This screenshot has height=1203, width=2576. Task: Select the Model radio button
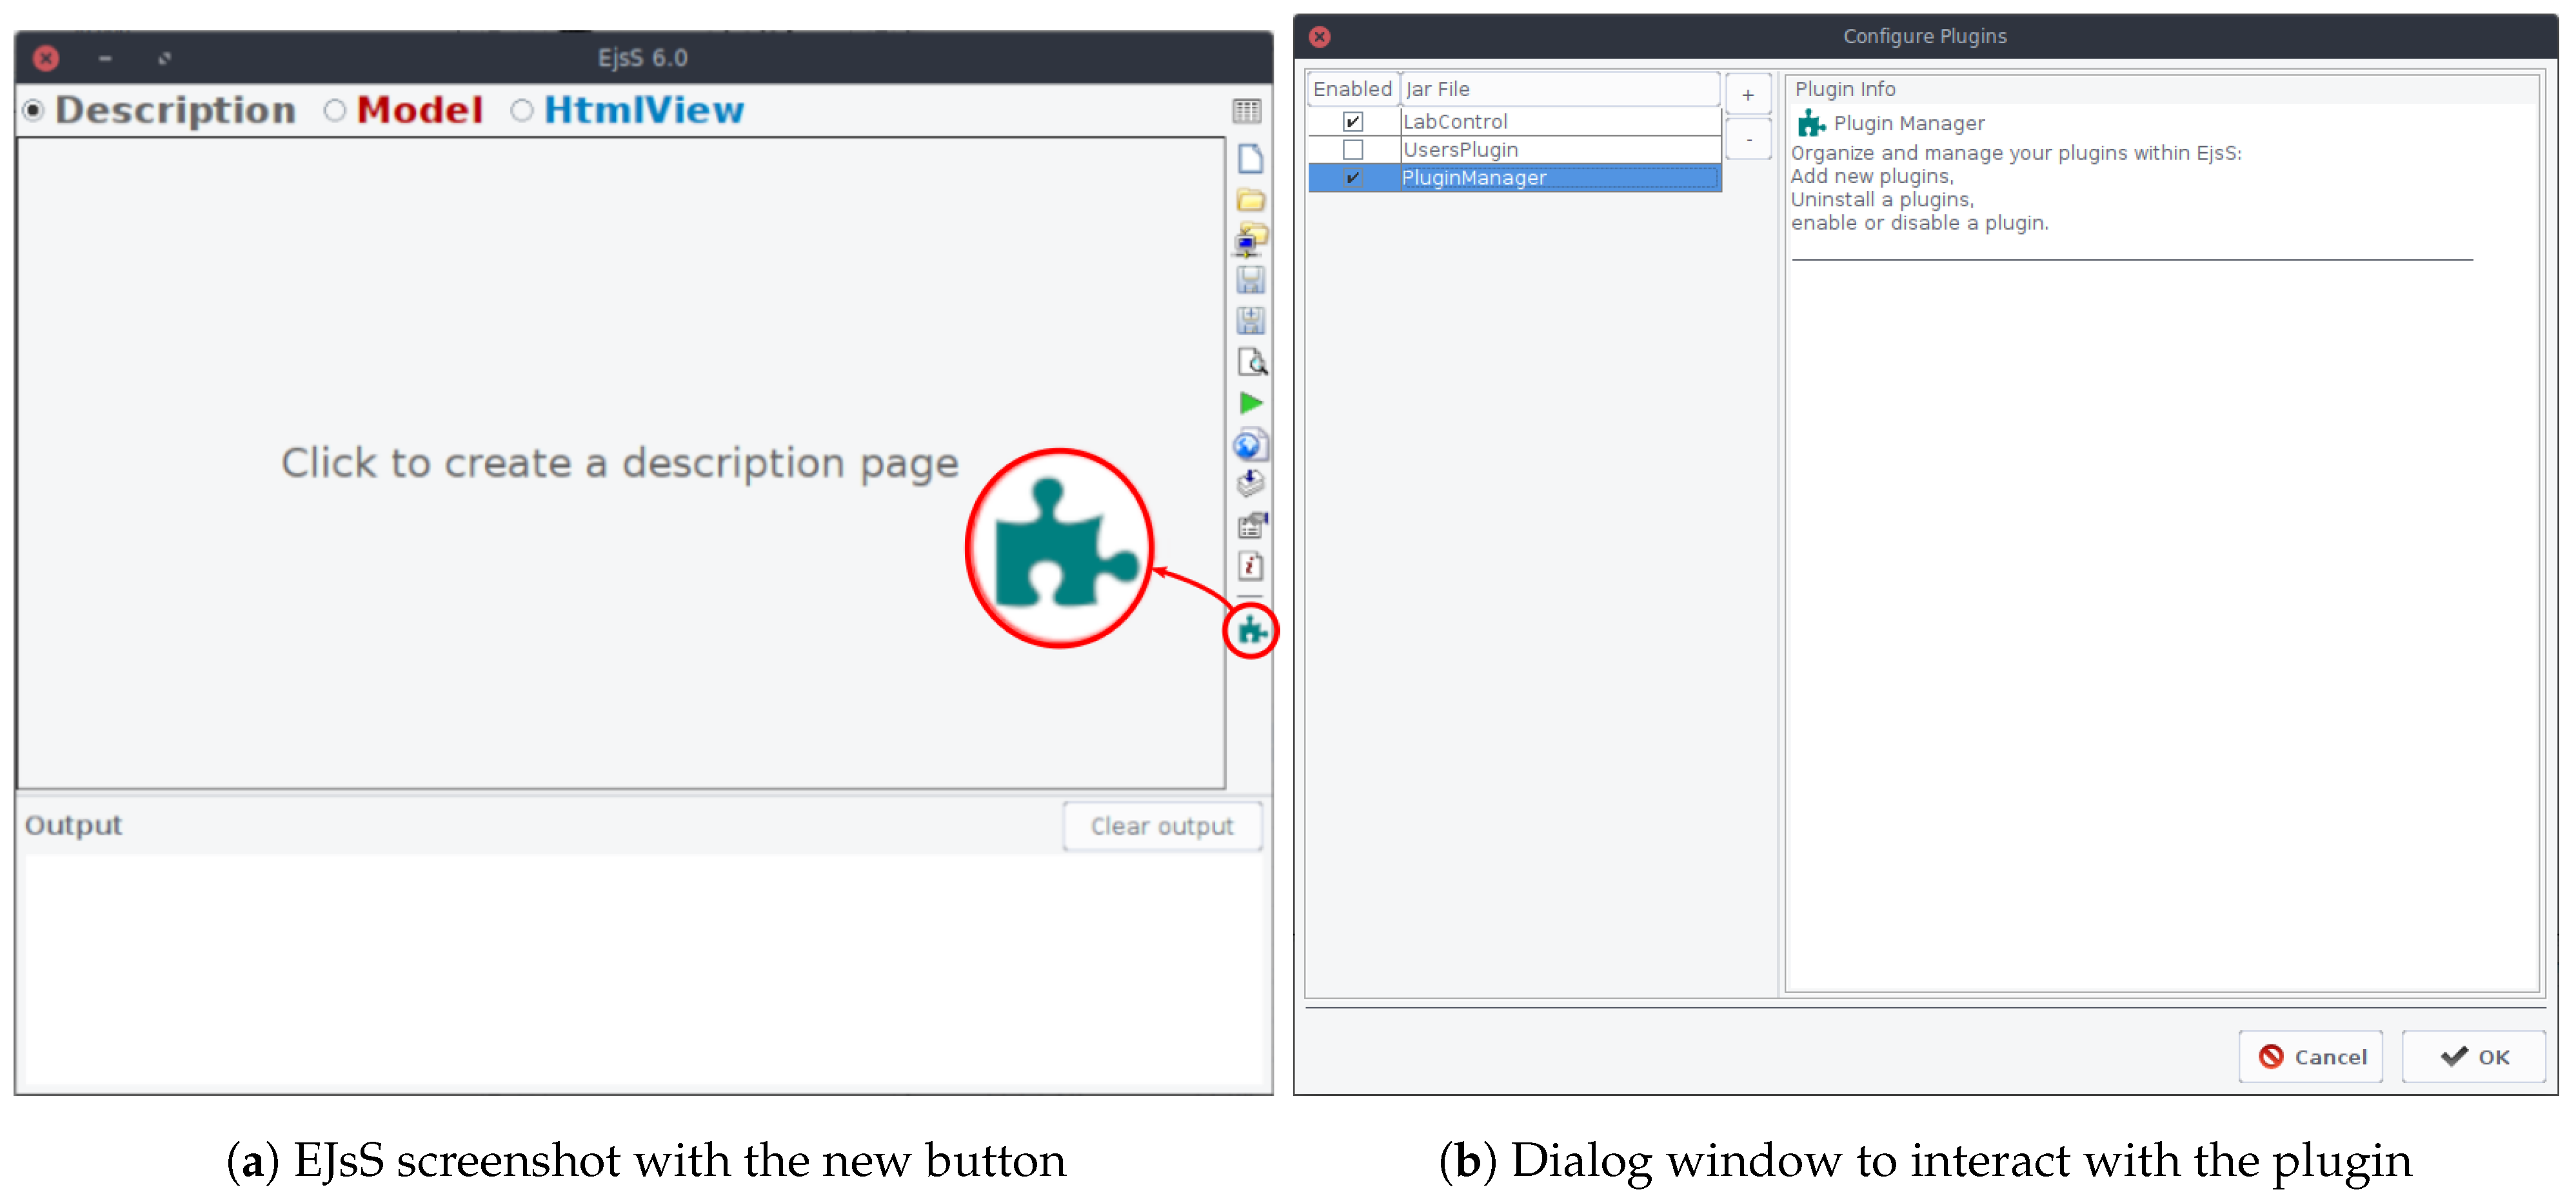pos(335,111)
